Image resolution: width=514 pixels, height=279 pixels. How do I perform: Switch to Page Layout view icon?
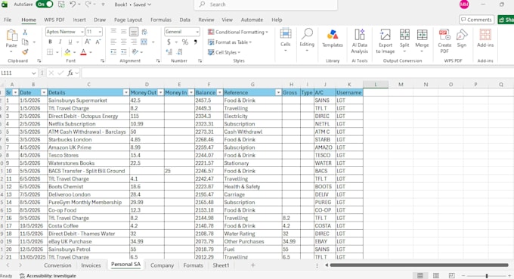point(436,276)
